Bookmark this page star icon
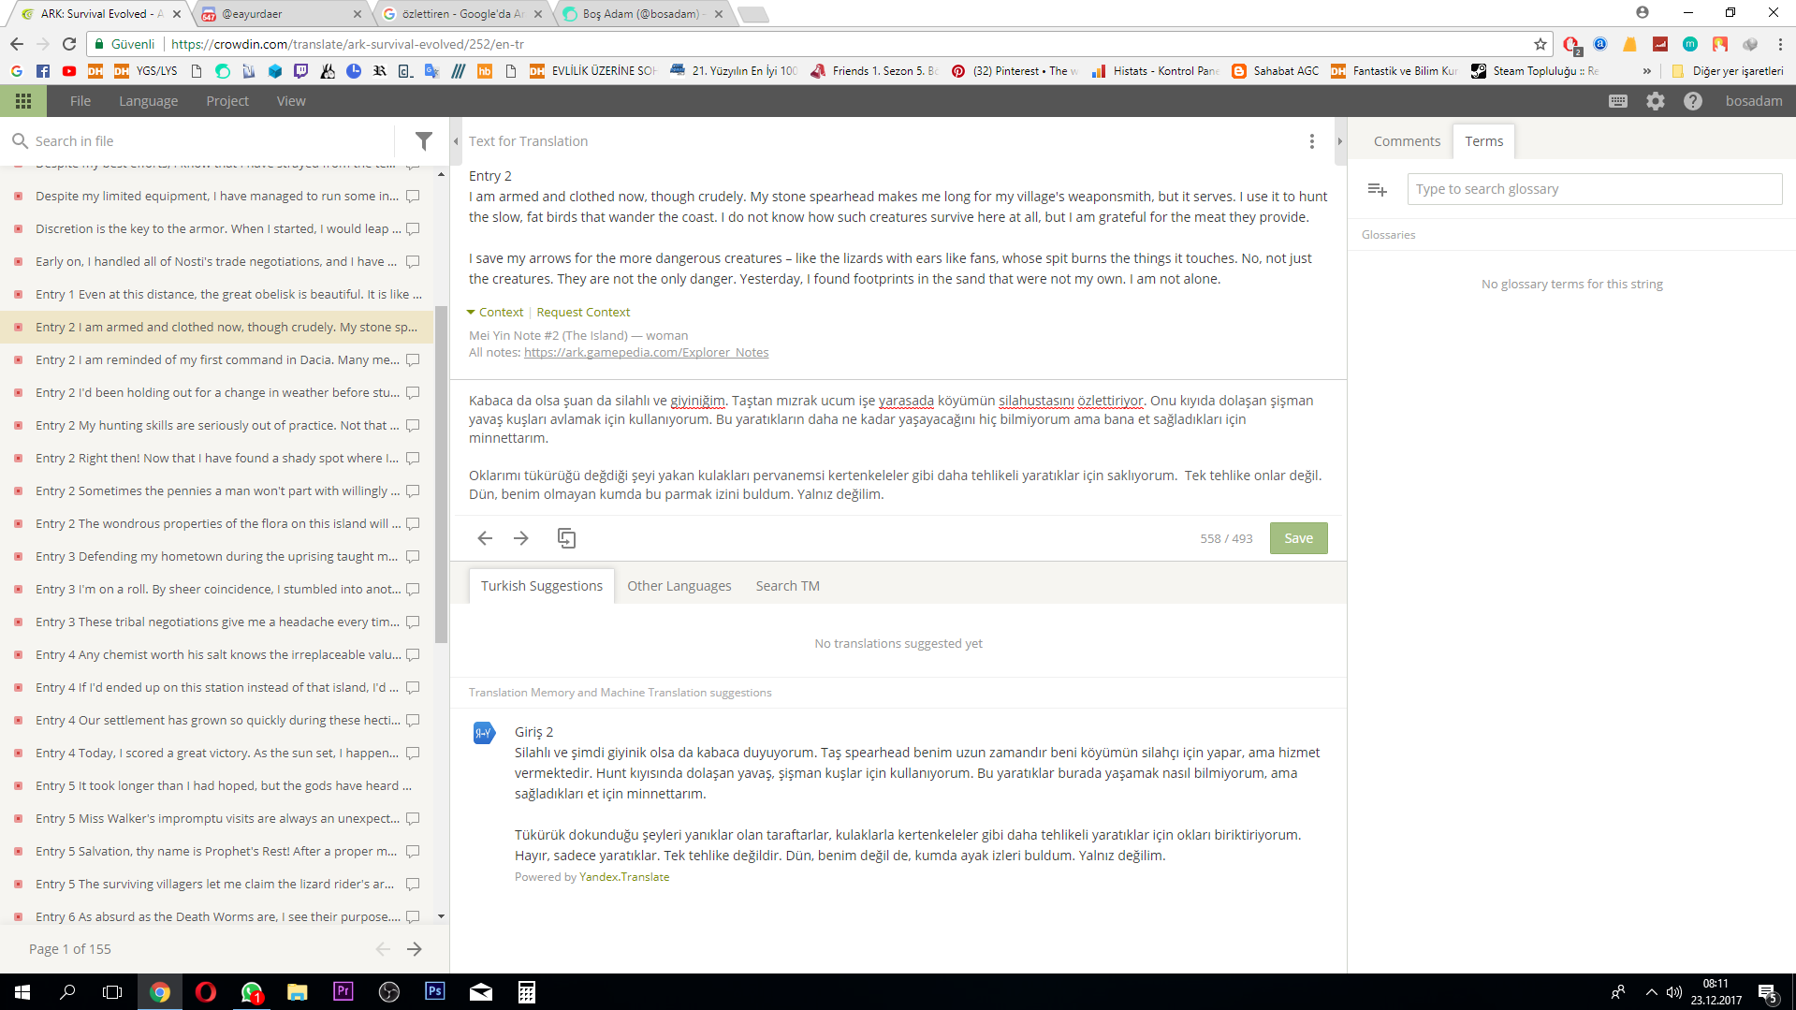The width and height of the screenshot is (1796, 1010). pos(1540,44)
